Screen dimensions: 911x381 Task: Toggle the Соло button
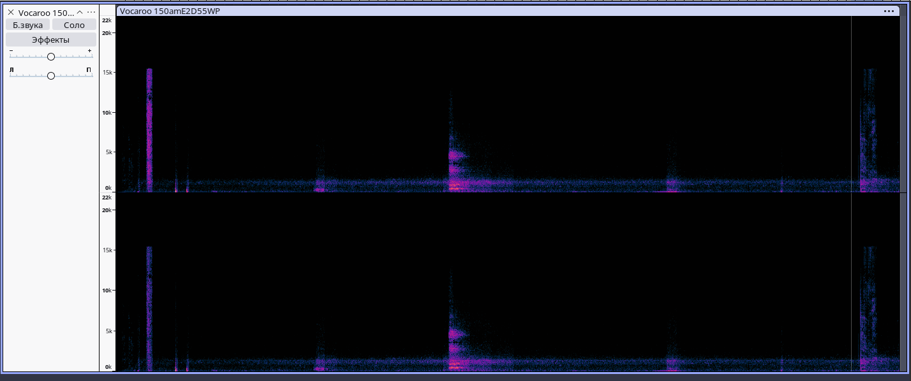[x=74, y=25]
